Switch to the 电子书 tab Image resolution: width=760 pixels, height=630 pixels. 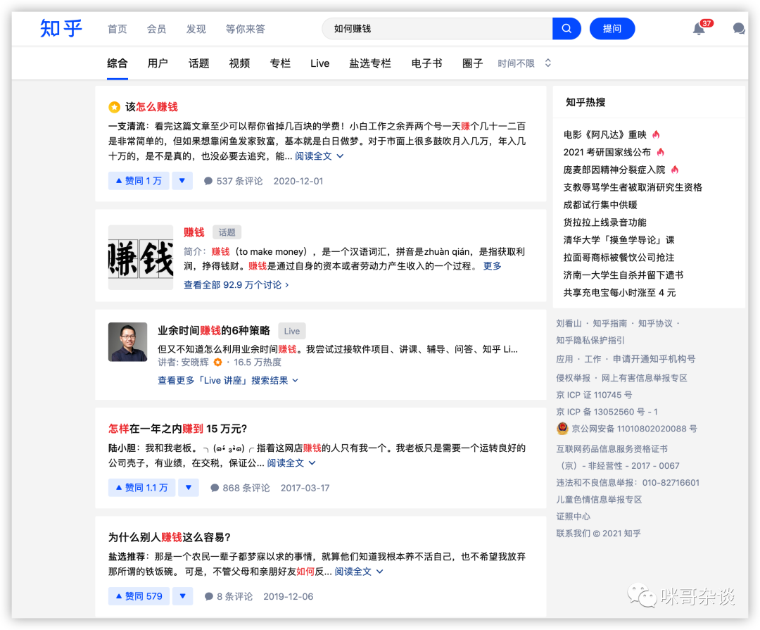tap(426, 63)
